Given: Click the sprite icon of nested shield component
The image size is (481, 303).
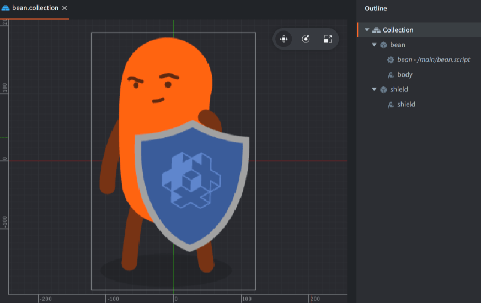Looking at the screenshot, I should click(x=391, y=104).
